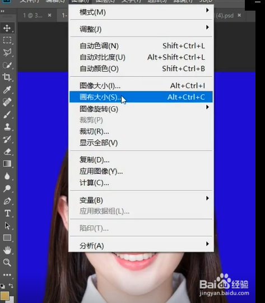The height and width of the screenshot is (303, 265).
Task: Choose 自动颜色(O) menu entry
Action: coord(141,68)
